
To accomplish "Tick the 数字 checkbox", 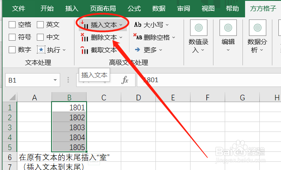I will tap(12, 50).
